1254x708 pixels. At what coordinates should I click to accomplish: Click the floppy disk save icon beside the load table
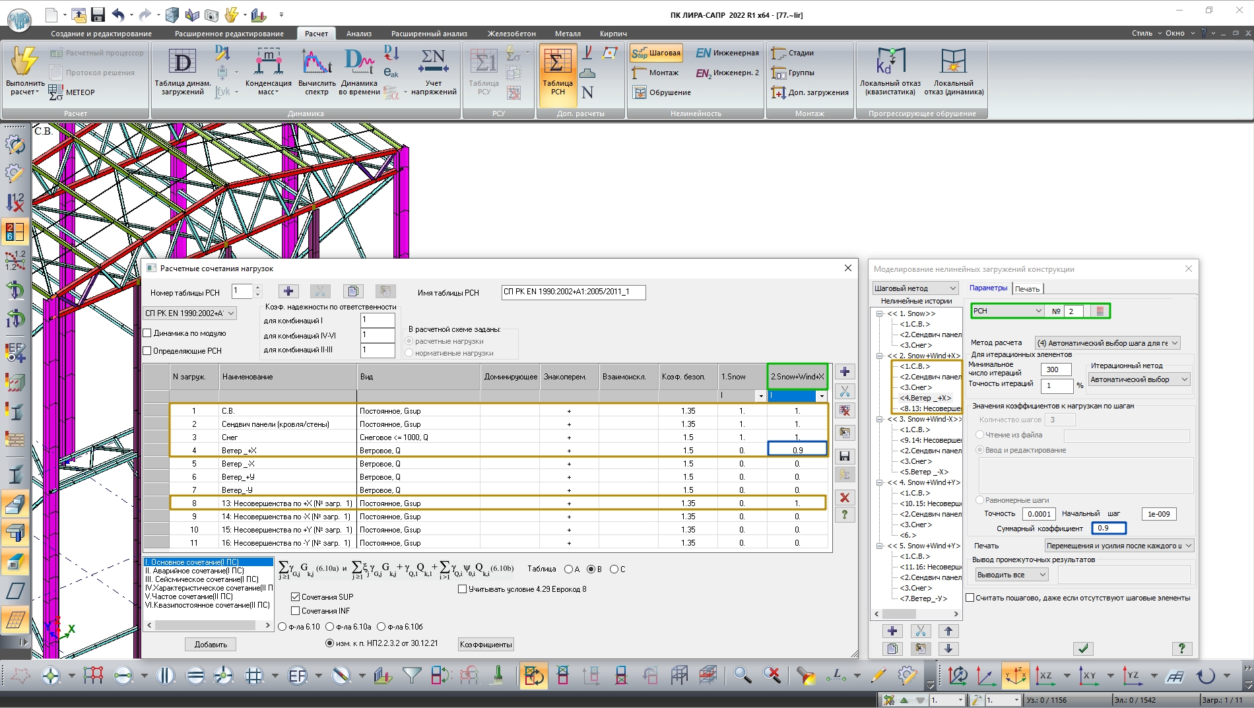[x=844, y=456]
